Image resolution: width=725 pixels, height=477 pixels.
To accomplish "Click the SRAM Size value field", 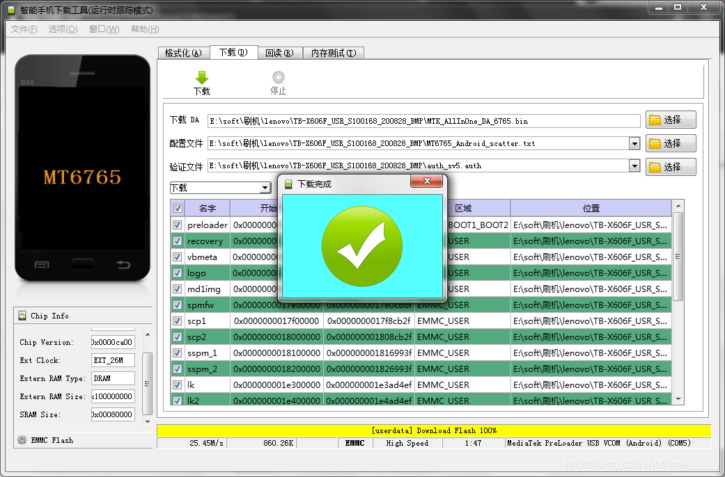I will click(x=114, y=414).
